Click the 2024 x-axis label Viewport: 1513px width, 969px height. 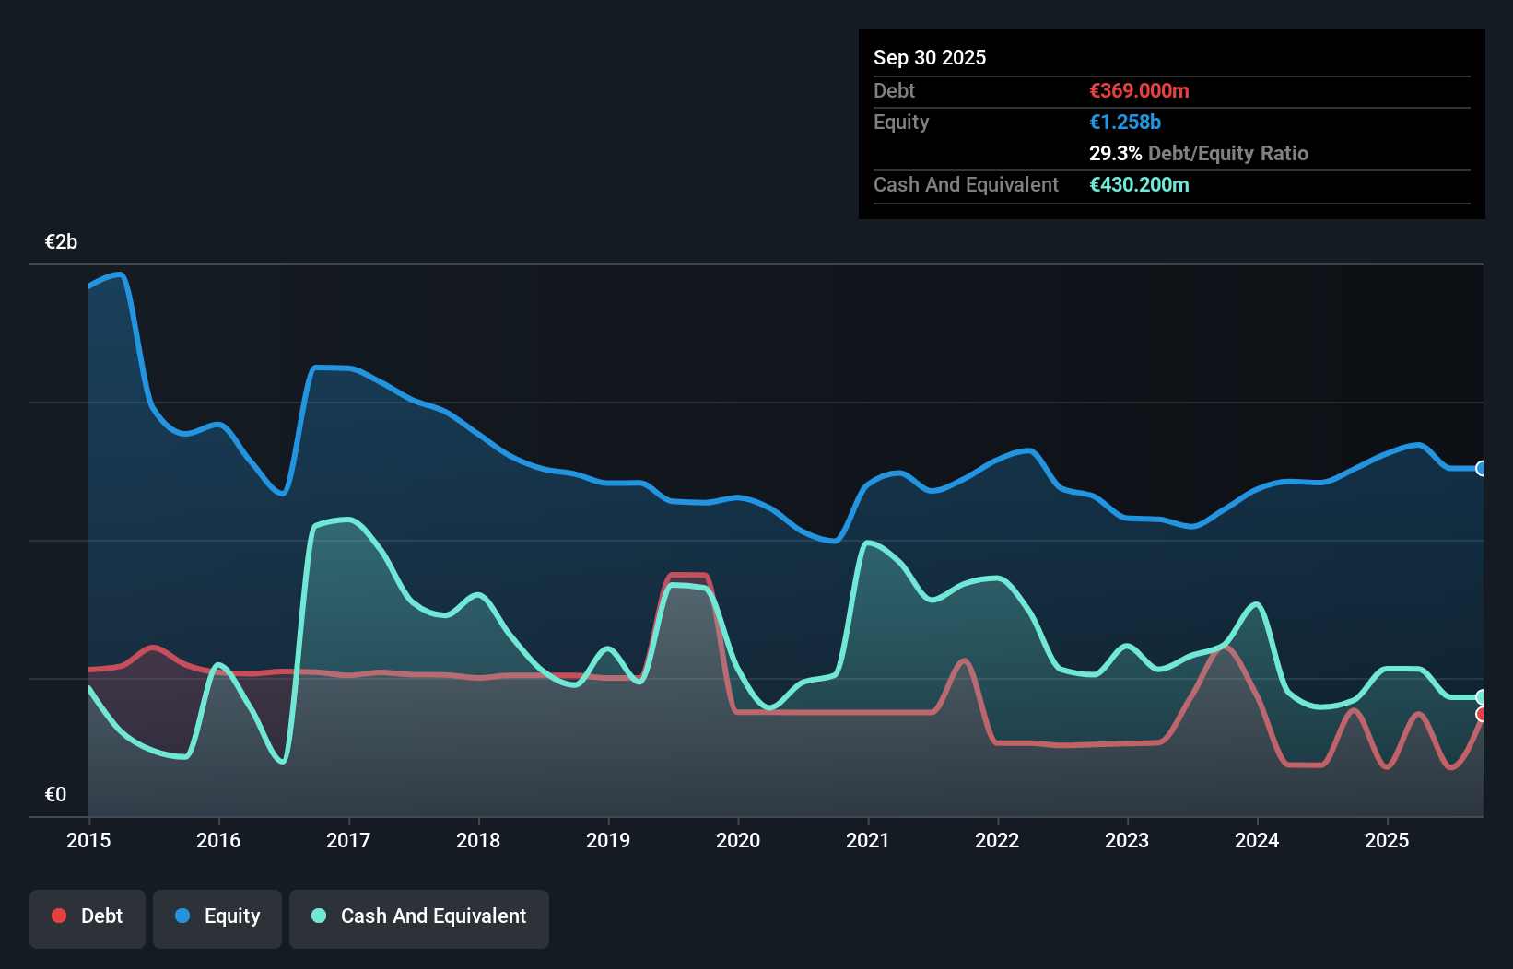[1257, 840]
